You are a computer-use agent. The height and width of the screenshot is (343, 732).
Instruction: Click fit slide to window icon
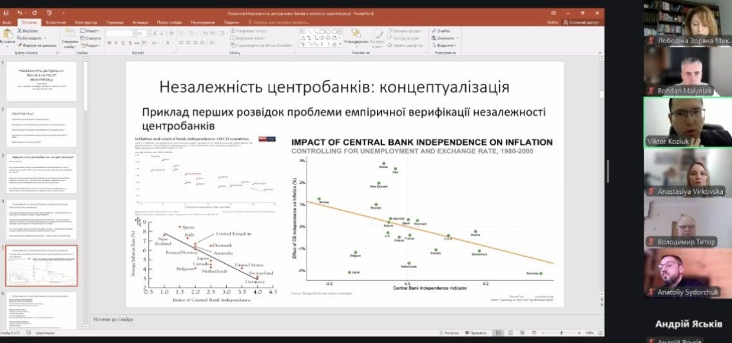point(600,333)
